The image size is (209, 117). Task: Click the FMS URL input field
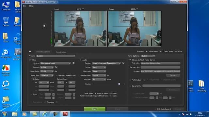[x=160, y=63]
